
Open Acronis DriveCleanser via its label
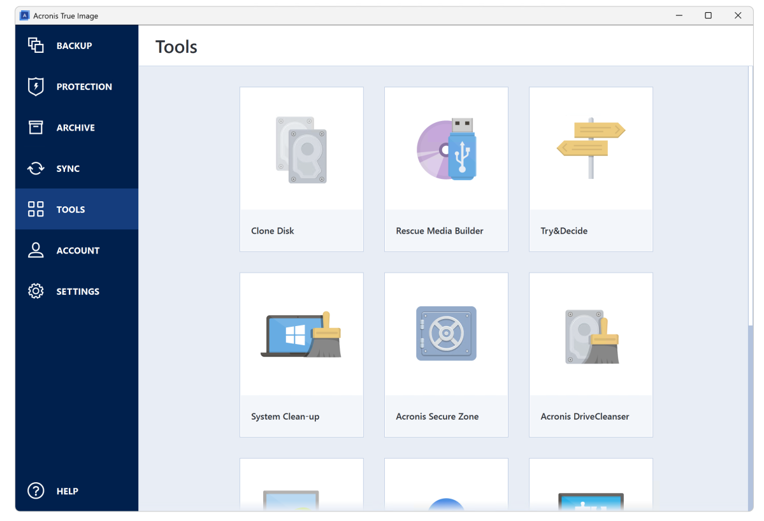point(585,417)
